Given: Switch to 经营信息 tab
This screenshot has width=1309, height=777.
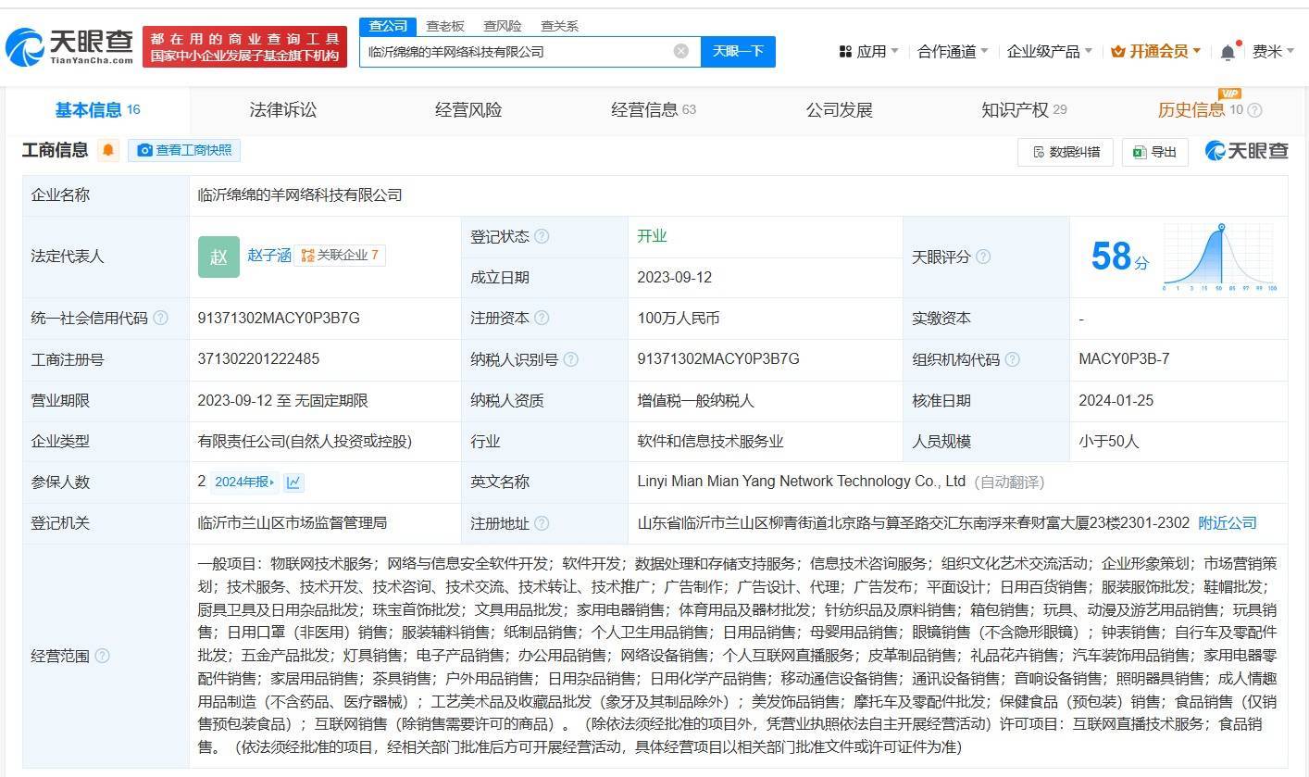Looking at the screenshot, I should (x=654, y=110).
